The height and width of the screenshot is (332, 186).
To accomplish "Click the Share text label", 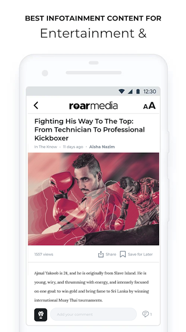I will pos(111,254).
